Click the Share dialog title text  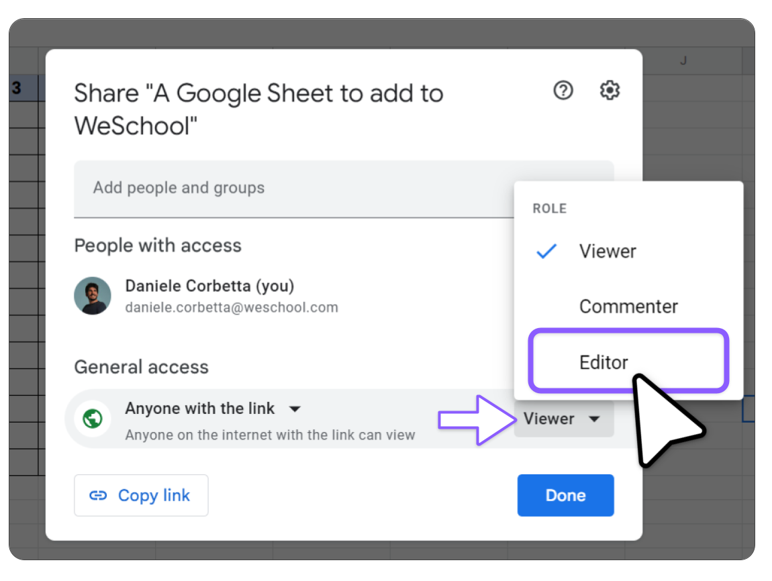pyautogui.click(x=258, y=109)
